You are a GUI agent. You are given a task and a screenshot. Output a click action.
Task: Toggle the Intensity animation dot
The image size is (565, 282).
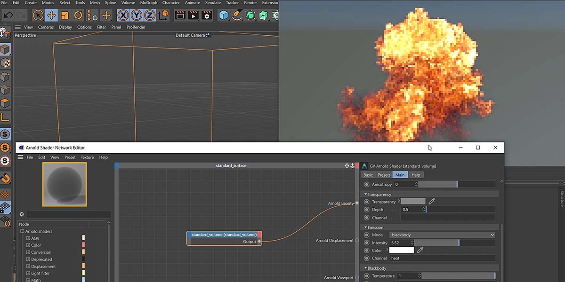367,243
